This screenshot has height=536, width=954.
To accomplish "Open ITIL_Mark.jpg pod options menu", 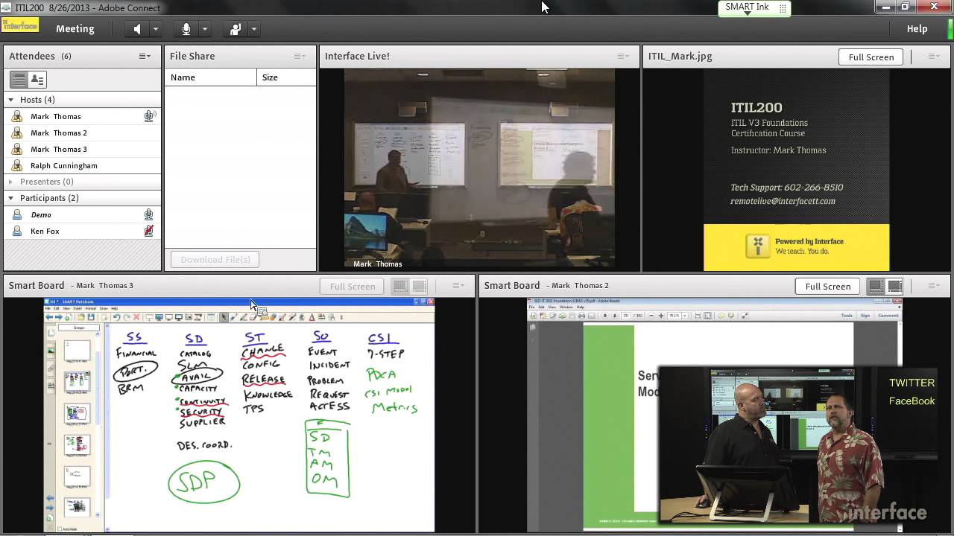I will tap(933, 56).
